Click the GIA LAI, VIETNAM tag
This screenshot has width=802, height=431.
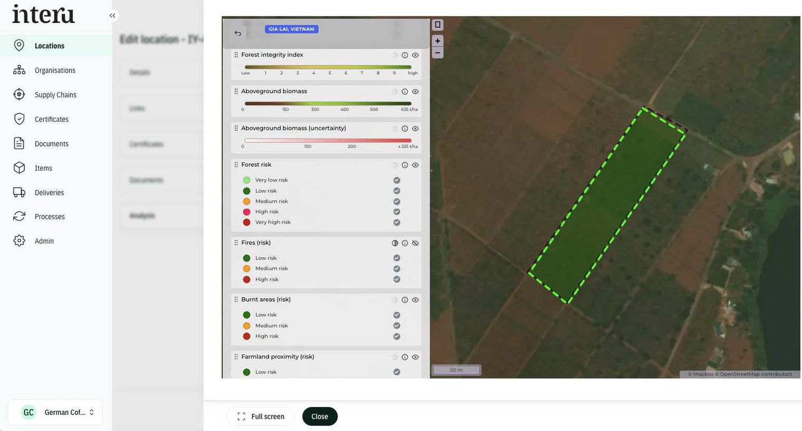(x=291, y=29)
